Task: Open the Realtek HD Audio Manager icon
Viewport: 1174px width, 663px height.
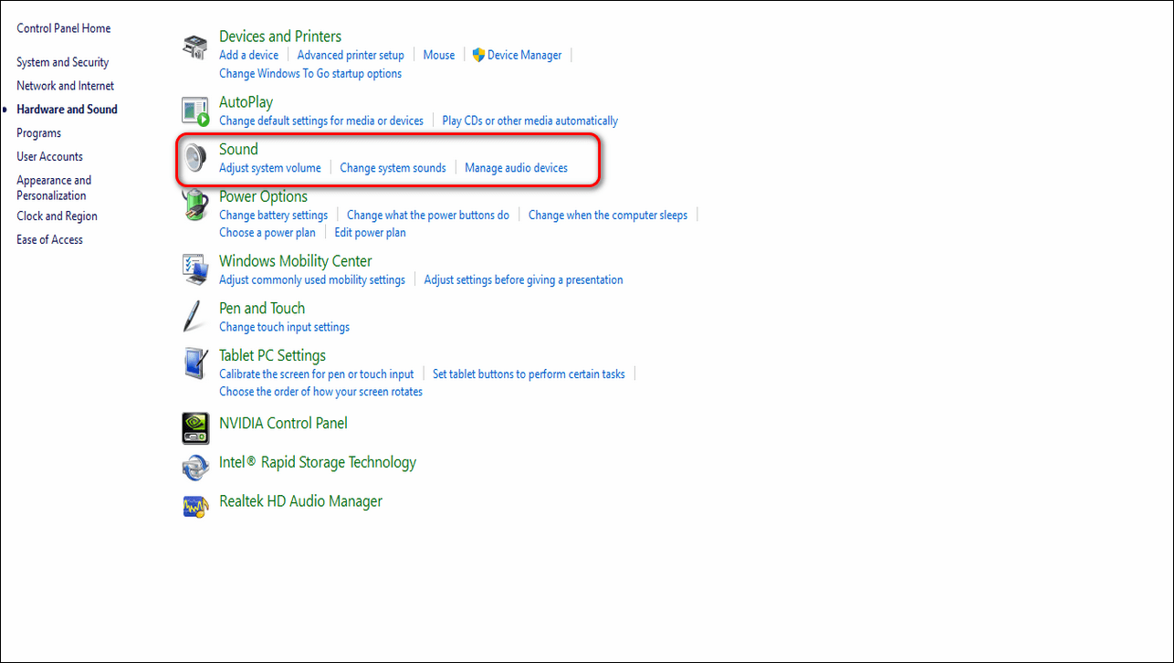Action: pyautogui.click(x=195, y=504)
